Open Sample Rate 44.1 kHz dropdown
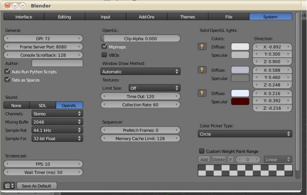 point(57,130)
